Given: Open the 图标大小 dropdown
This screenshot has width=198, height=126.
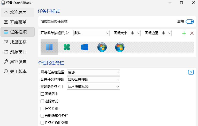Looking at the screenshot, I should point(135,33).
